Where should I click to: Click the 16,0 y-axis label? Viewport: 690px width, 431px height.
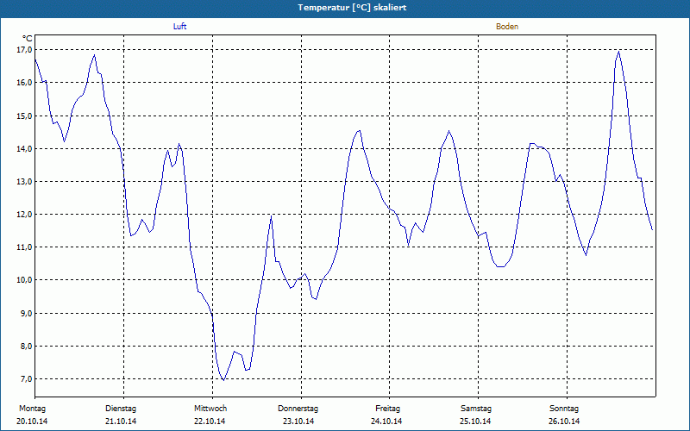point(25,83)
